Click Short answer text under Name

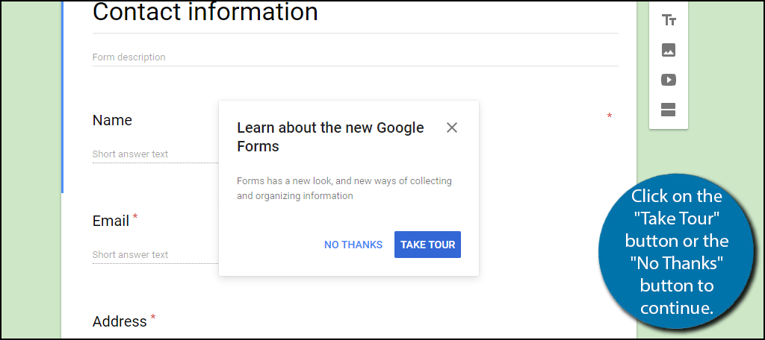pos(131,154)
